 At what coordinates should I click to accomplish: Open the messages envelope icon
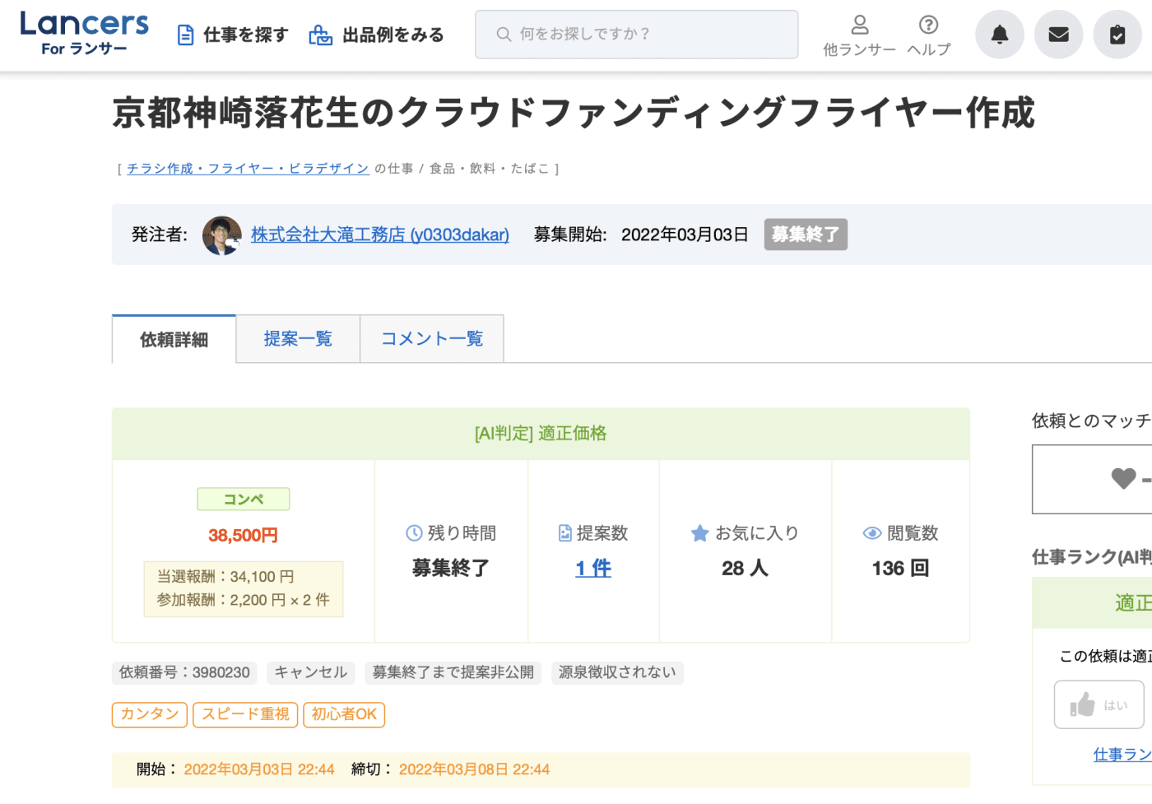(1058, 35)
